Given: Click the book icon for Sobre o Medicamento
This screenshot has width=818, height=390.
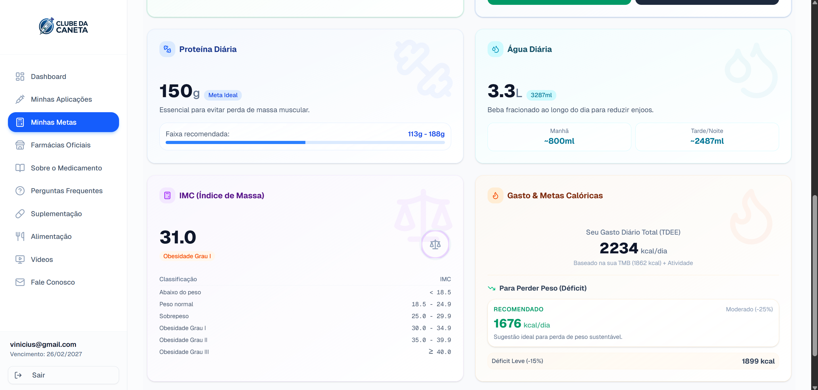Looking at the screenshot, I should pyautogui.click(x=20, y=168).
